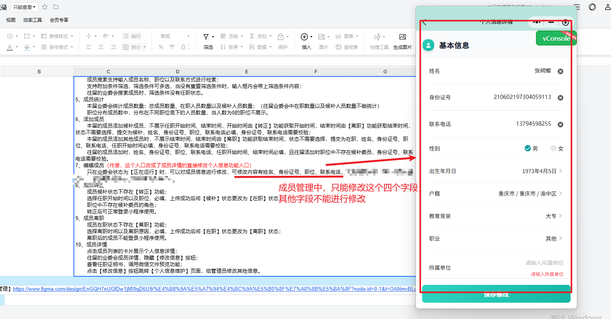The image size is (611, 319).
Task: Open the 常规 number format dropdown
Action: tap(175, 36)
